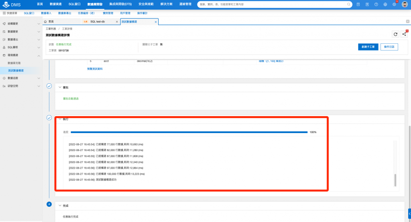411x222 pixels.
Task: Open the calendar icon in top bar
Action: [x=358, y=4]
